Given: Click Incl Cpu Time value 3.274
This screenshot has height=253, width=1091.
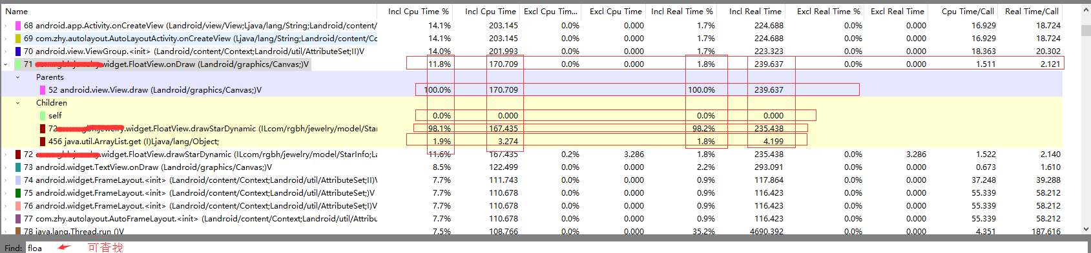Looking at the screenshot, I should pyautogui.click(x=508, y=142).
